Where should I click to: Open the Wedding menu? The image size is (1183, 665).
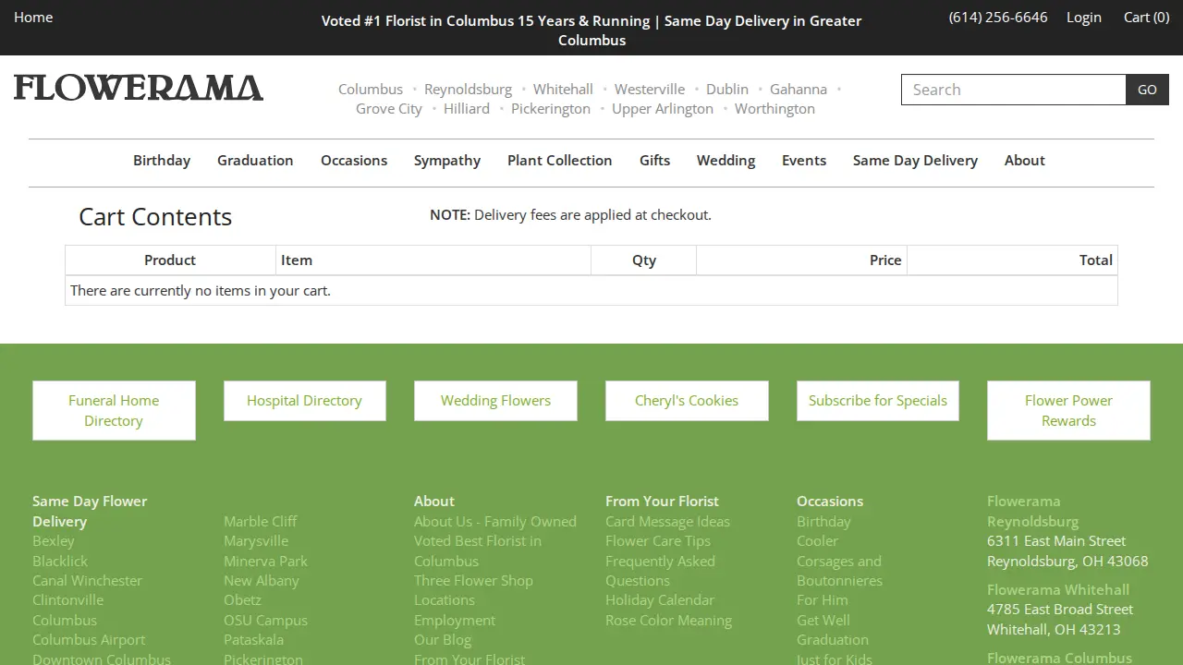click(726, 161)
